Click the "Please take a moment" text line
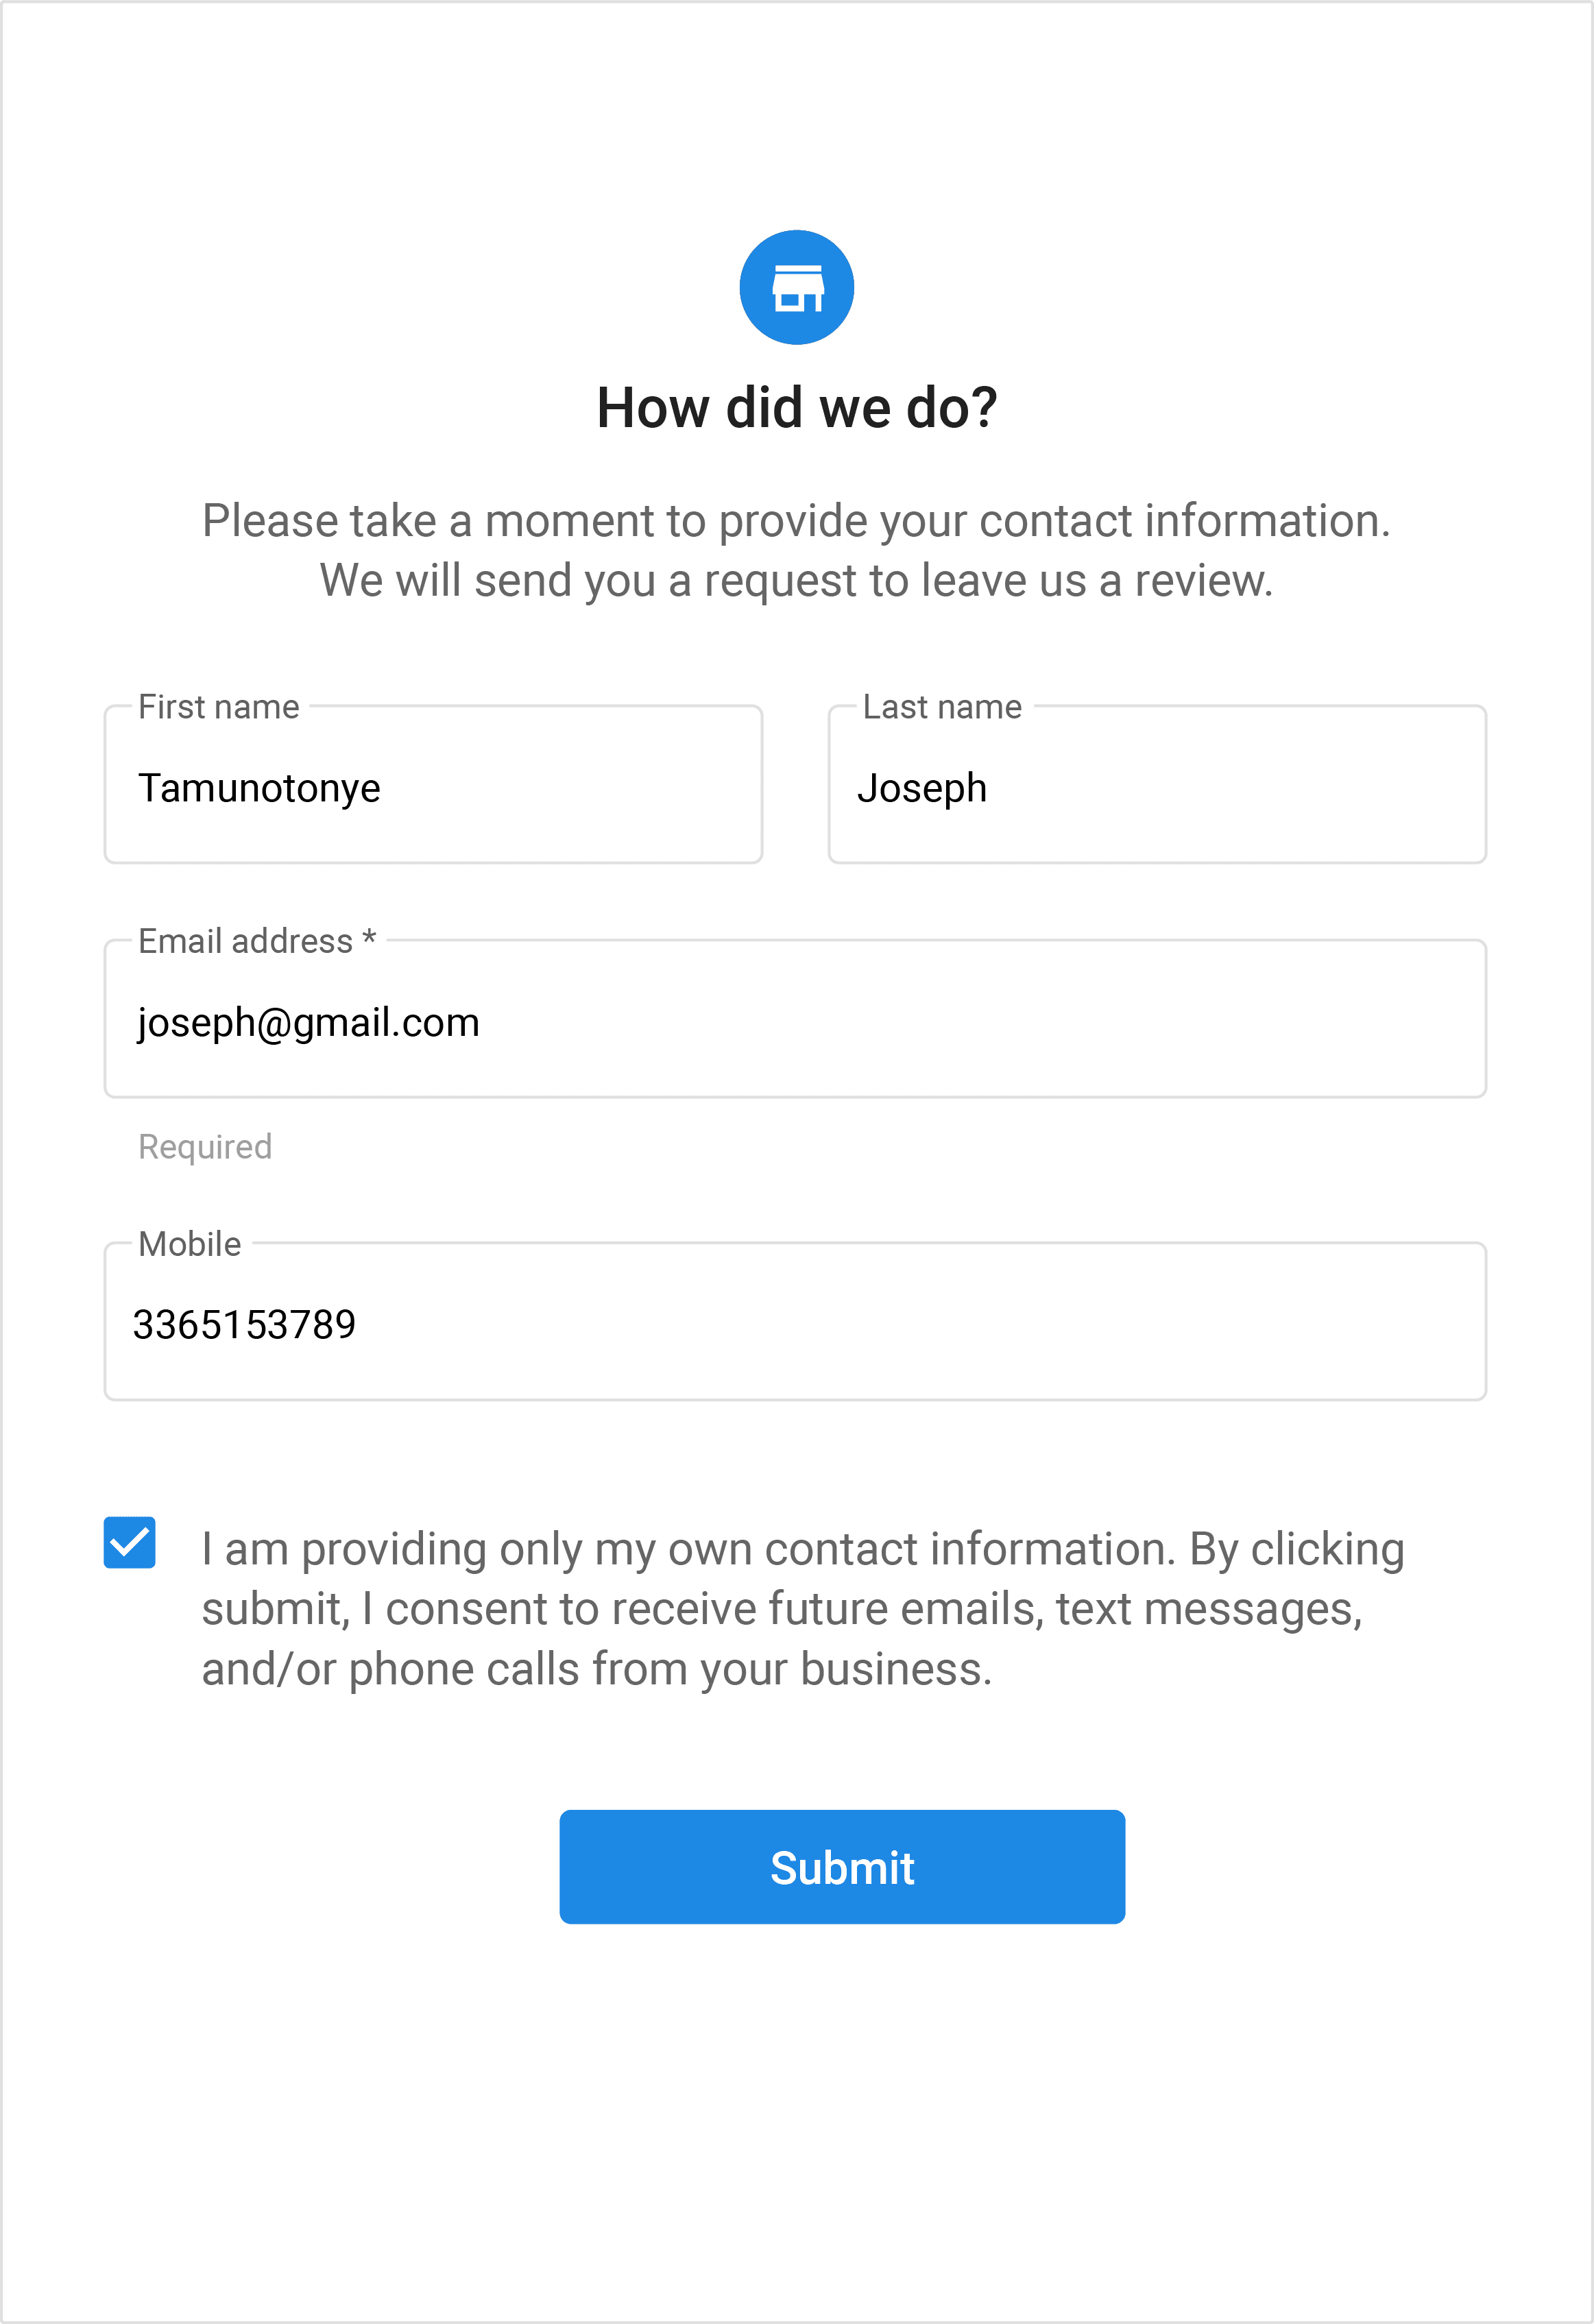The height and width of the screenshot is (2324, 1594). tap(796, 521)
